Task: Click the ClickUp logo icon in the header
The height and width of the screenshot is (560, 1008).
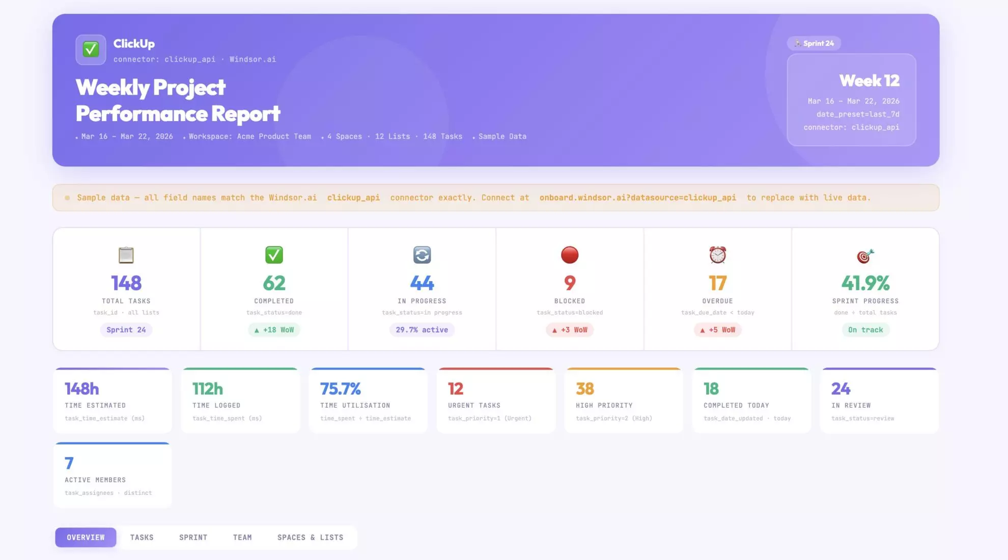Action: 91,49
